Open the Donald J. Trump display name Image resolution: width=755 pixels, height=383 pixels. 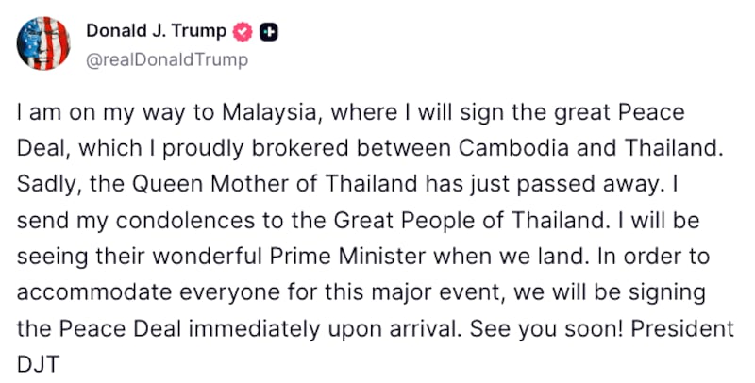(x=156, y=31)
